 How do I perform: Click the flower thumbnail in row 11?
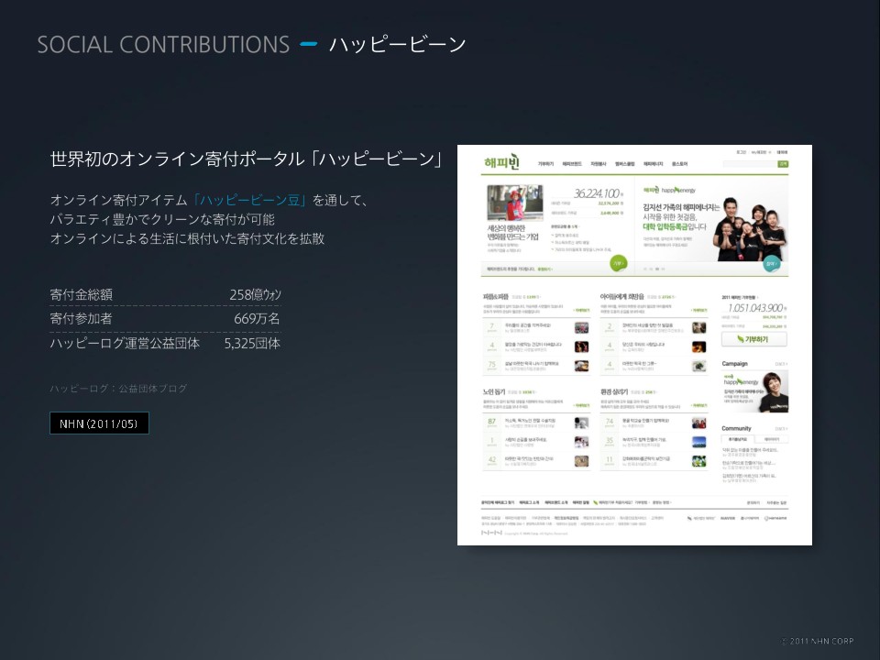[x=698, y=461]
